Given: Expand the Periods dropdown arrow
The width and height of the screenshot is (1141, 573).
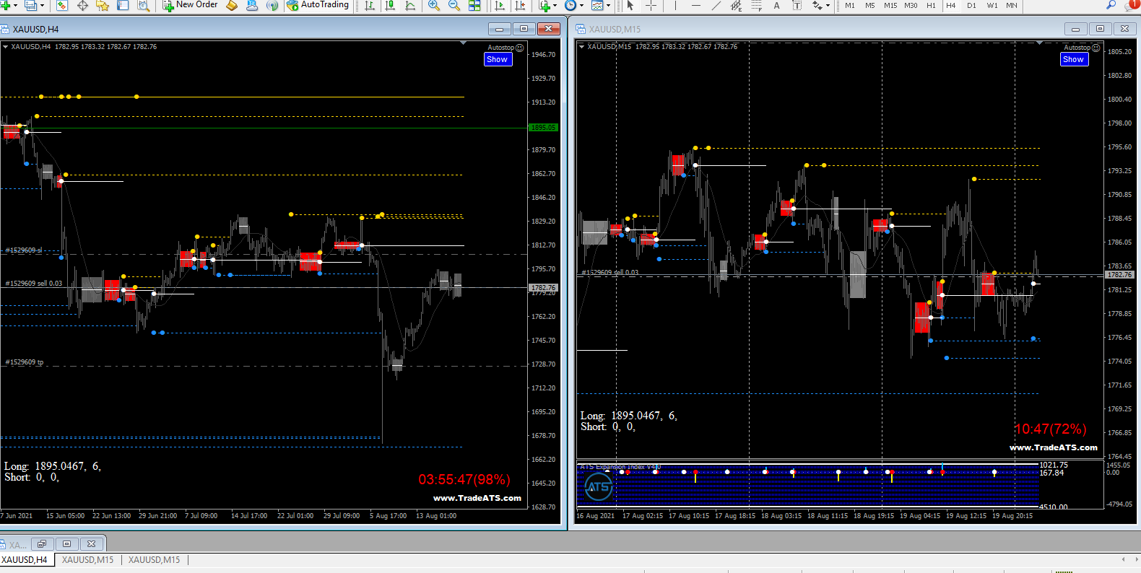Looking at the screenshot, I should (x=581, y=5).
